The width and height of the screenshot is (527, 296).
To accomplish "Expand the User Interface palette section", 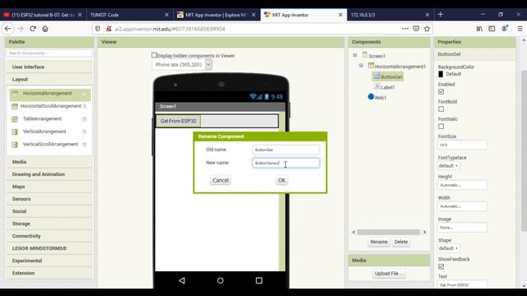I will coord(49,67).
